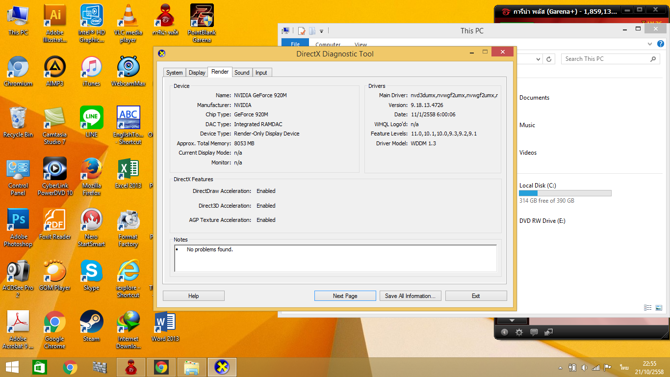Click the Notes text box
This screenshot has height=377, width=670.
pos(335,258)
